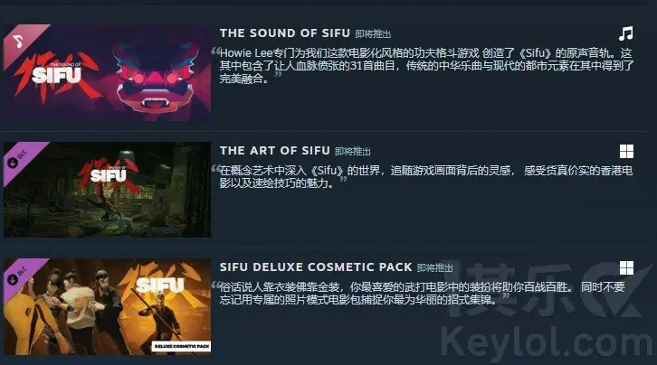Click the Windows icon for Sifu Deluxe Cosmetic Pack

point(626,268)
